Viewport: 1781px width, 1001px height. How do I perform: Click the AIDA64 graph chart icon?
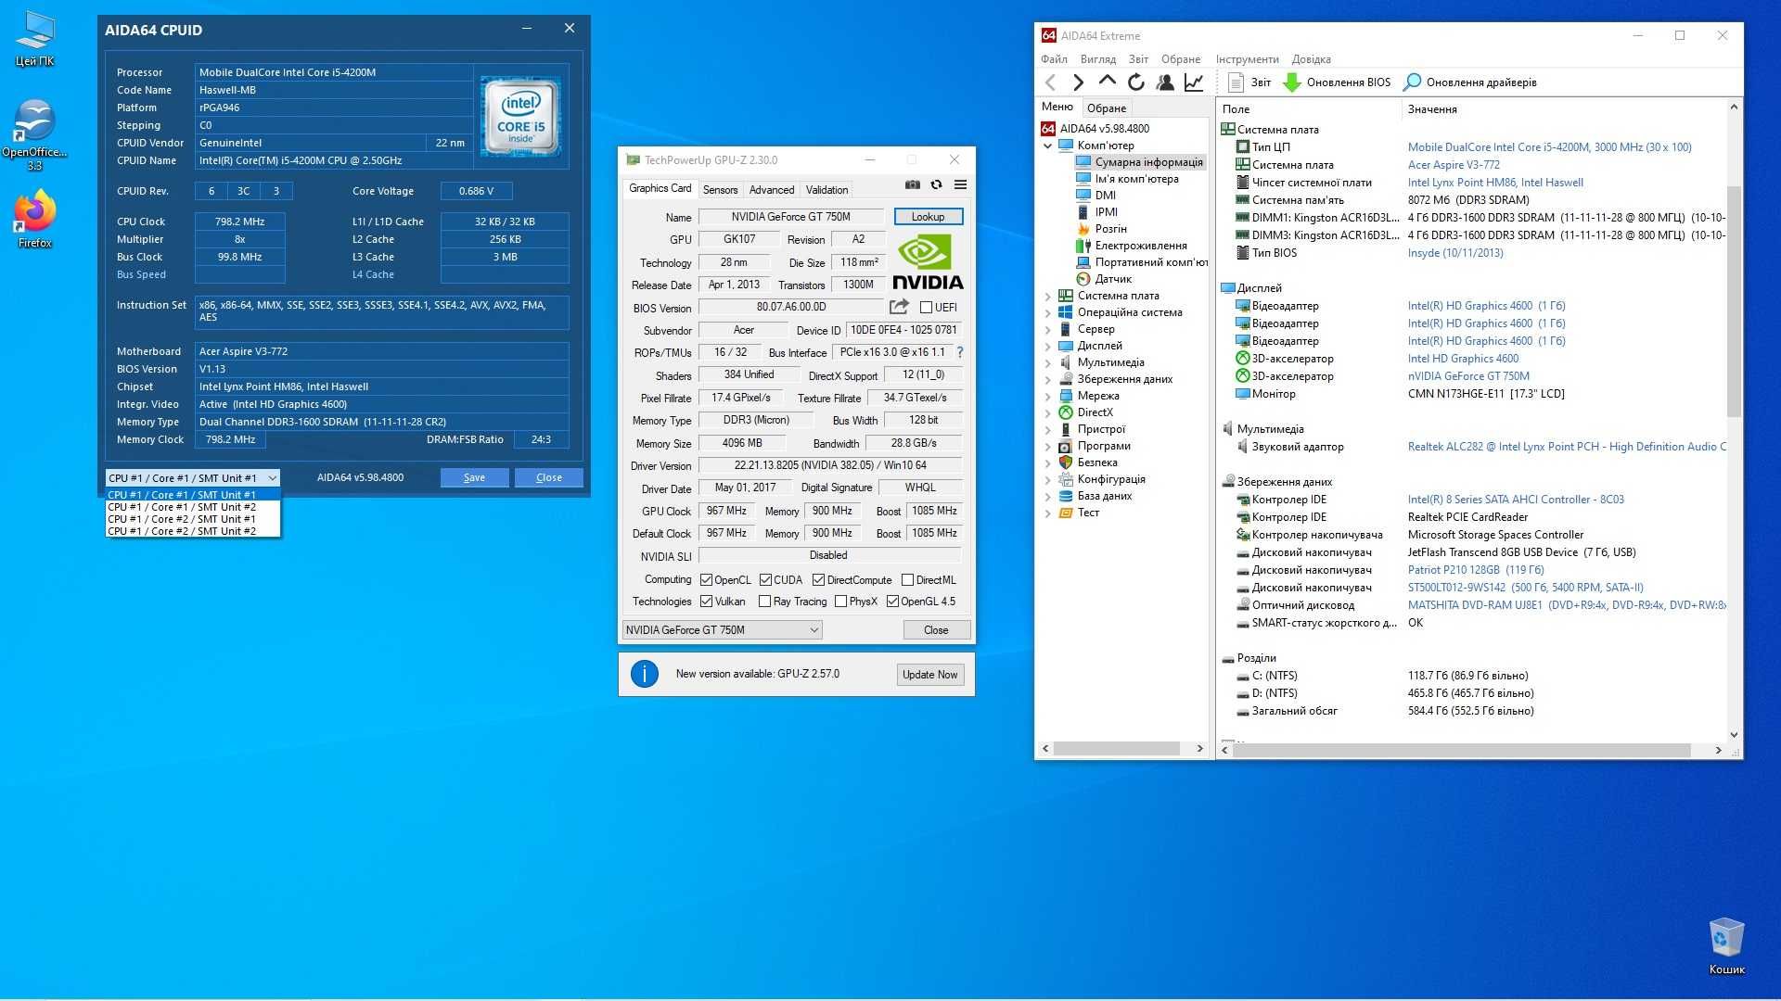(x=1194, y=82)
